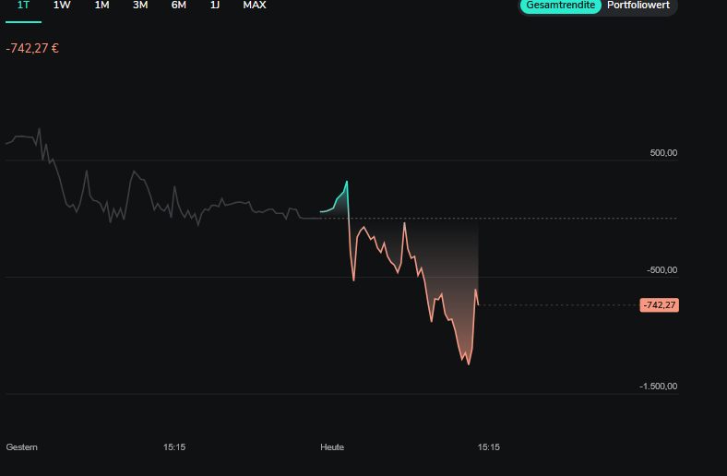Viewport: 727px width, 476px height.
Task: Switch to Portfoliowert view
Action: [639, 6]
